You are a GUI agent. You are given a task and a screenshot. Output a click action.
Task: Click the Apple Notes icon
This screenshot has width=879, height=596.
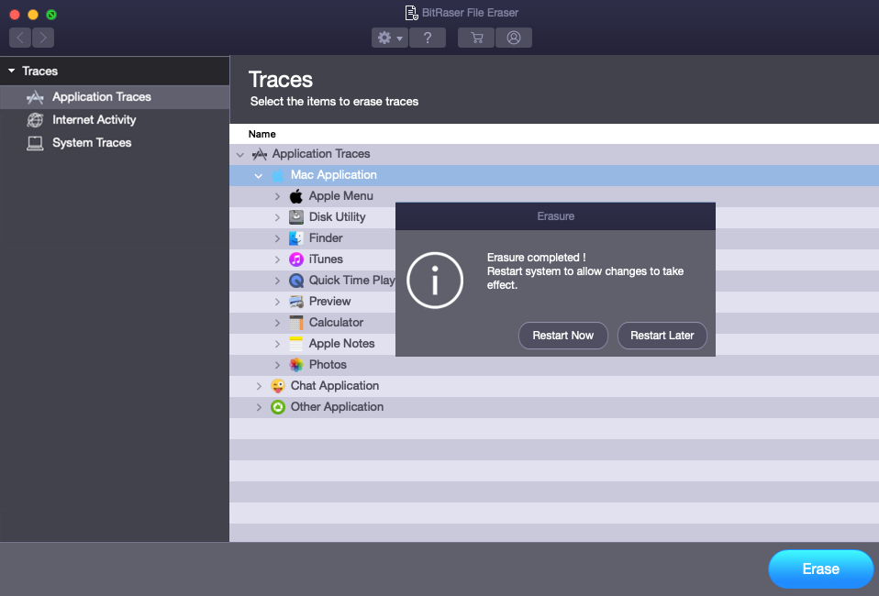pos(296,343)
